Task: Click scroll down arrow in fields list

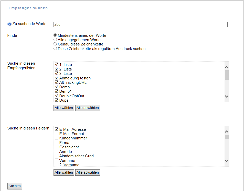Action: [x=226, y=161]
